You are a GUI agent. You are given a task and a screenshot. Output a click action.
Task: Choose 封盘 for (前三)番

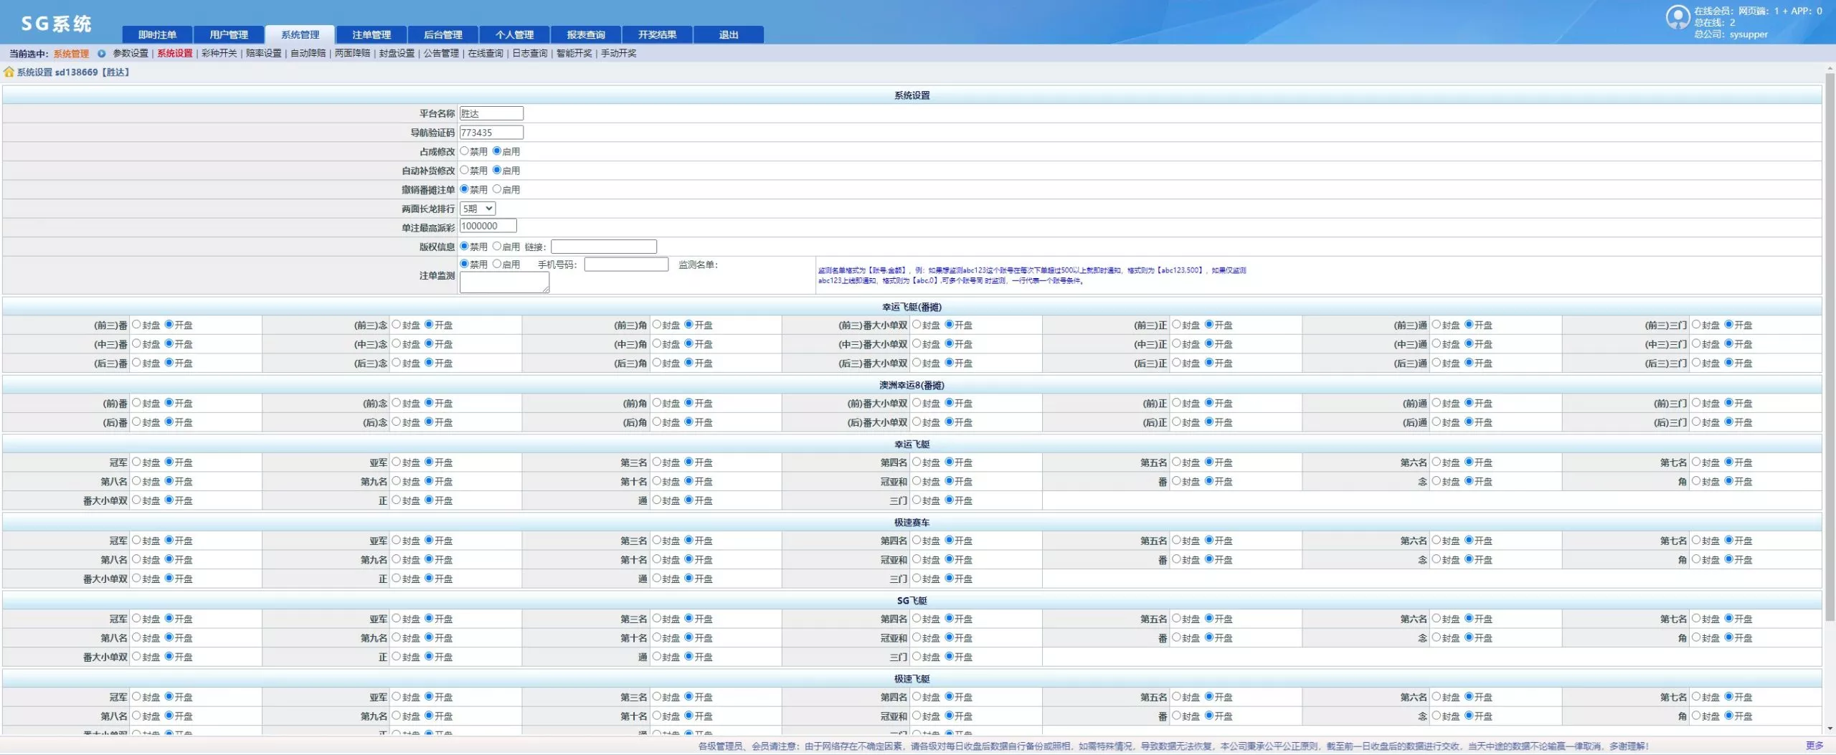136,325
